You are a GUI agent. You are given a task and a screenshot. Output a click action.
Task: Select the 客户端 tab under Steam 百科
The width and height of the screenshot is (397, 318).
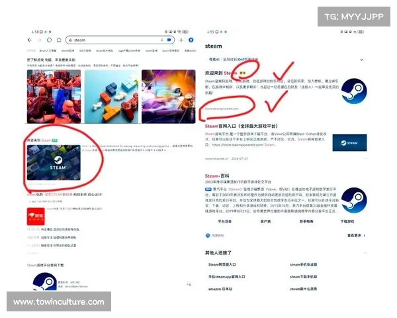(x=265, y=221)
